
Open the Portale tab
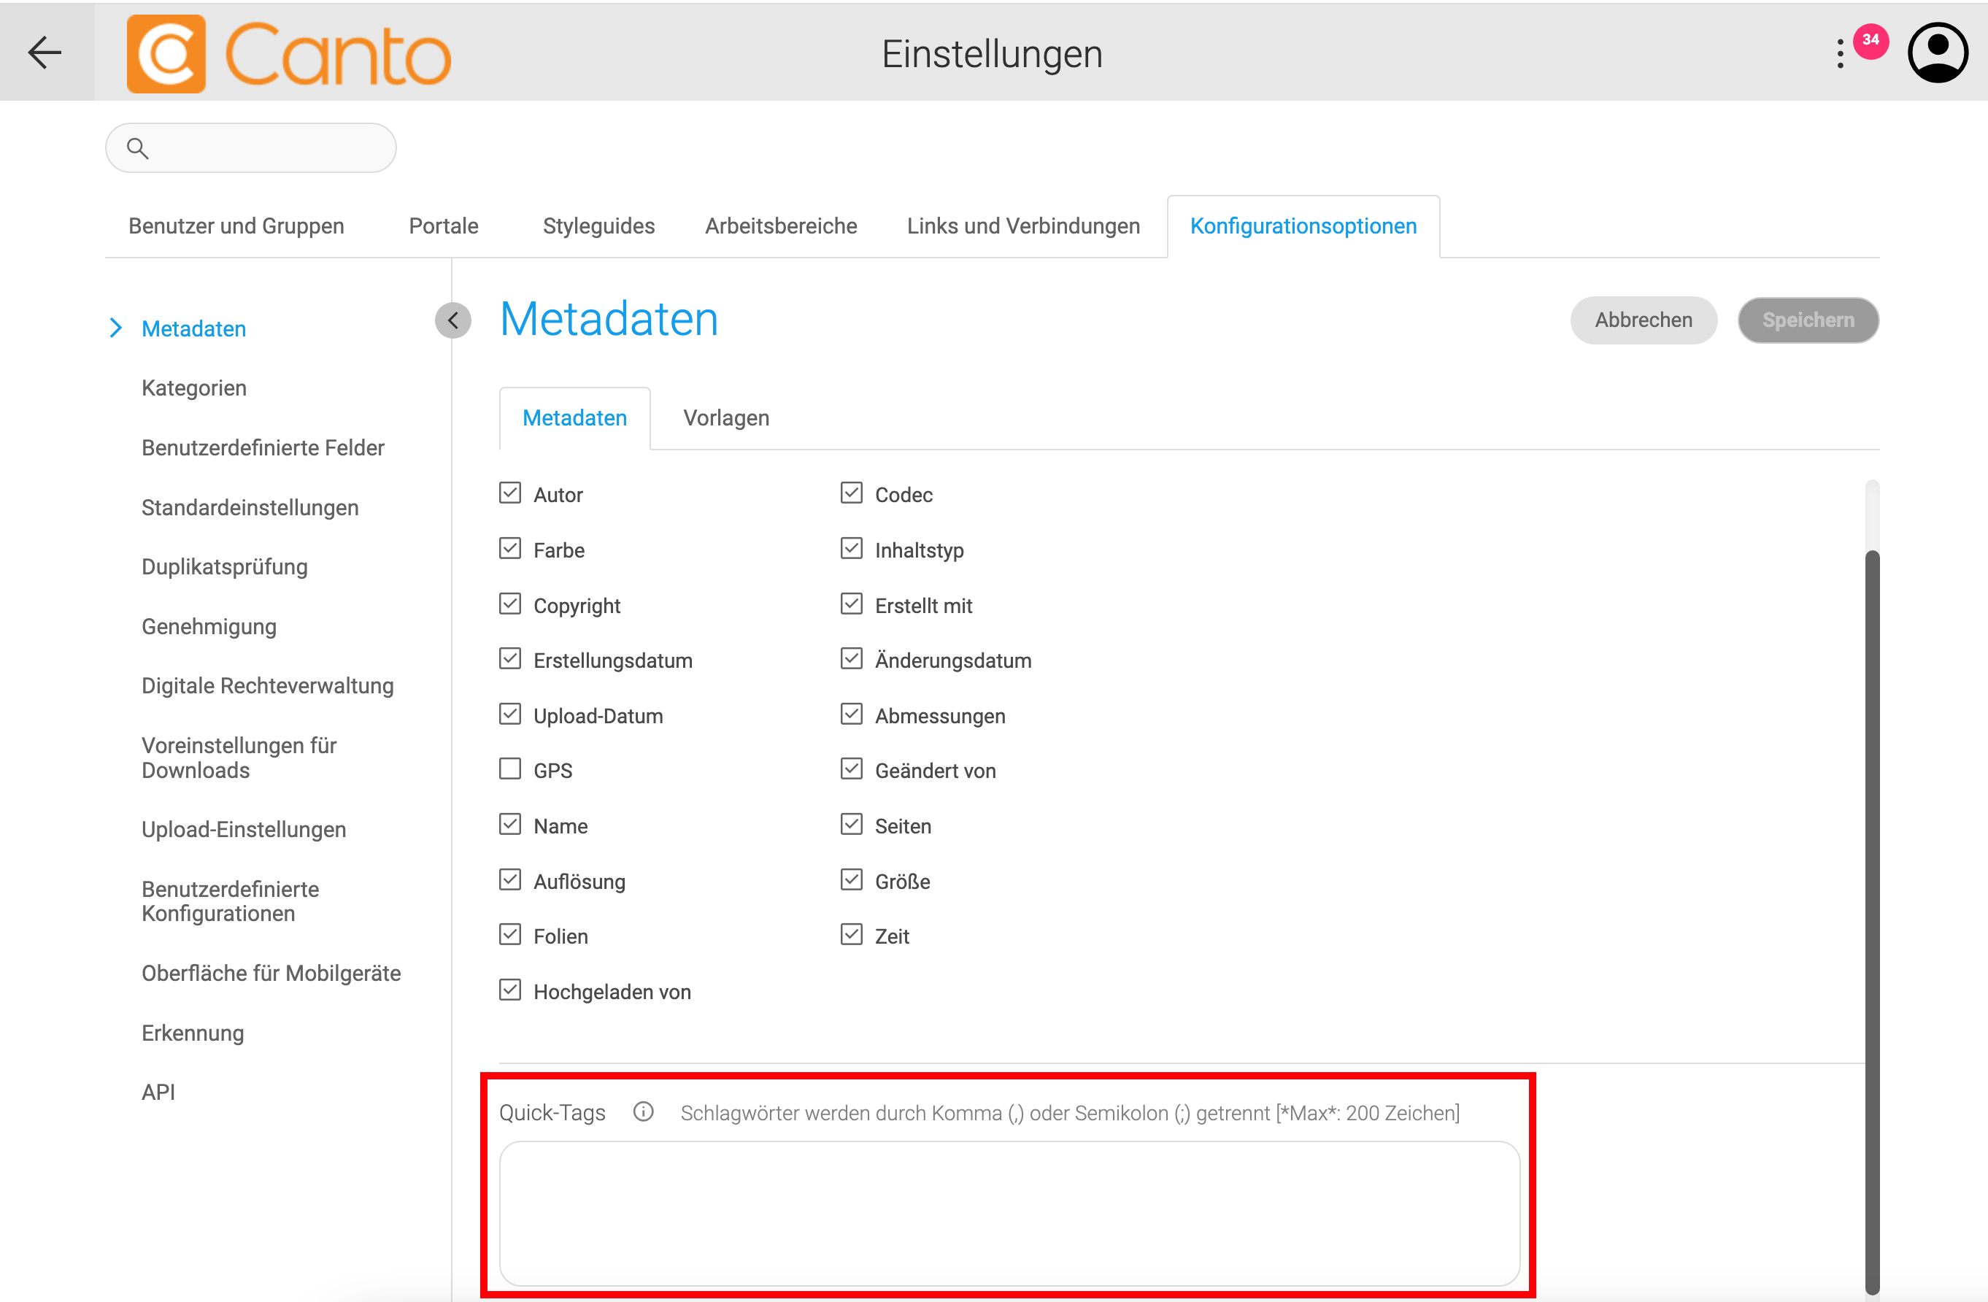point(444,226)
